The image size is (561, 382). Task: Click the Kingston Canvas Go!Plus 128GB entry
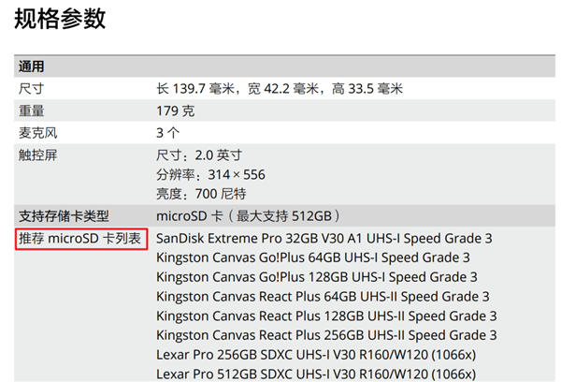[x=317, y=277]
